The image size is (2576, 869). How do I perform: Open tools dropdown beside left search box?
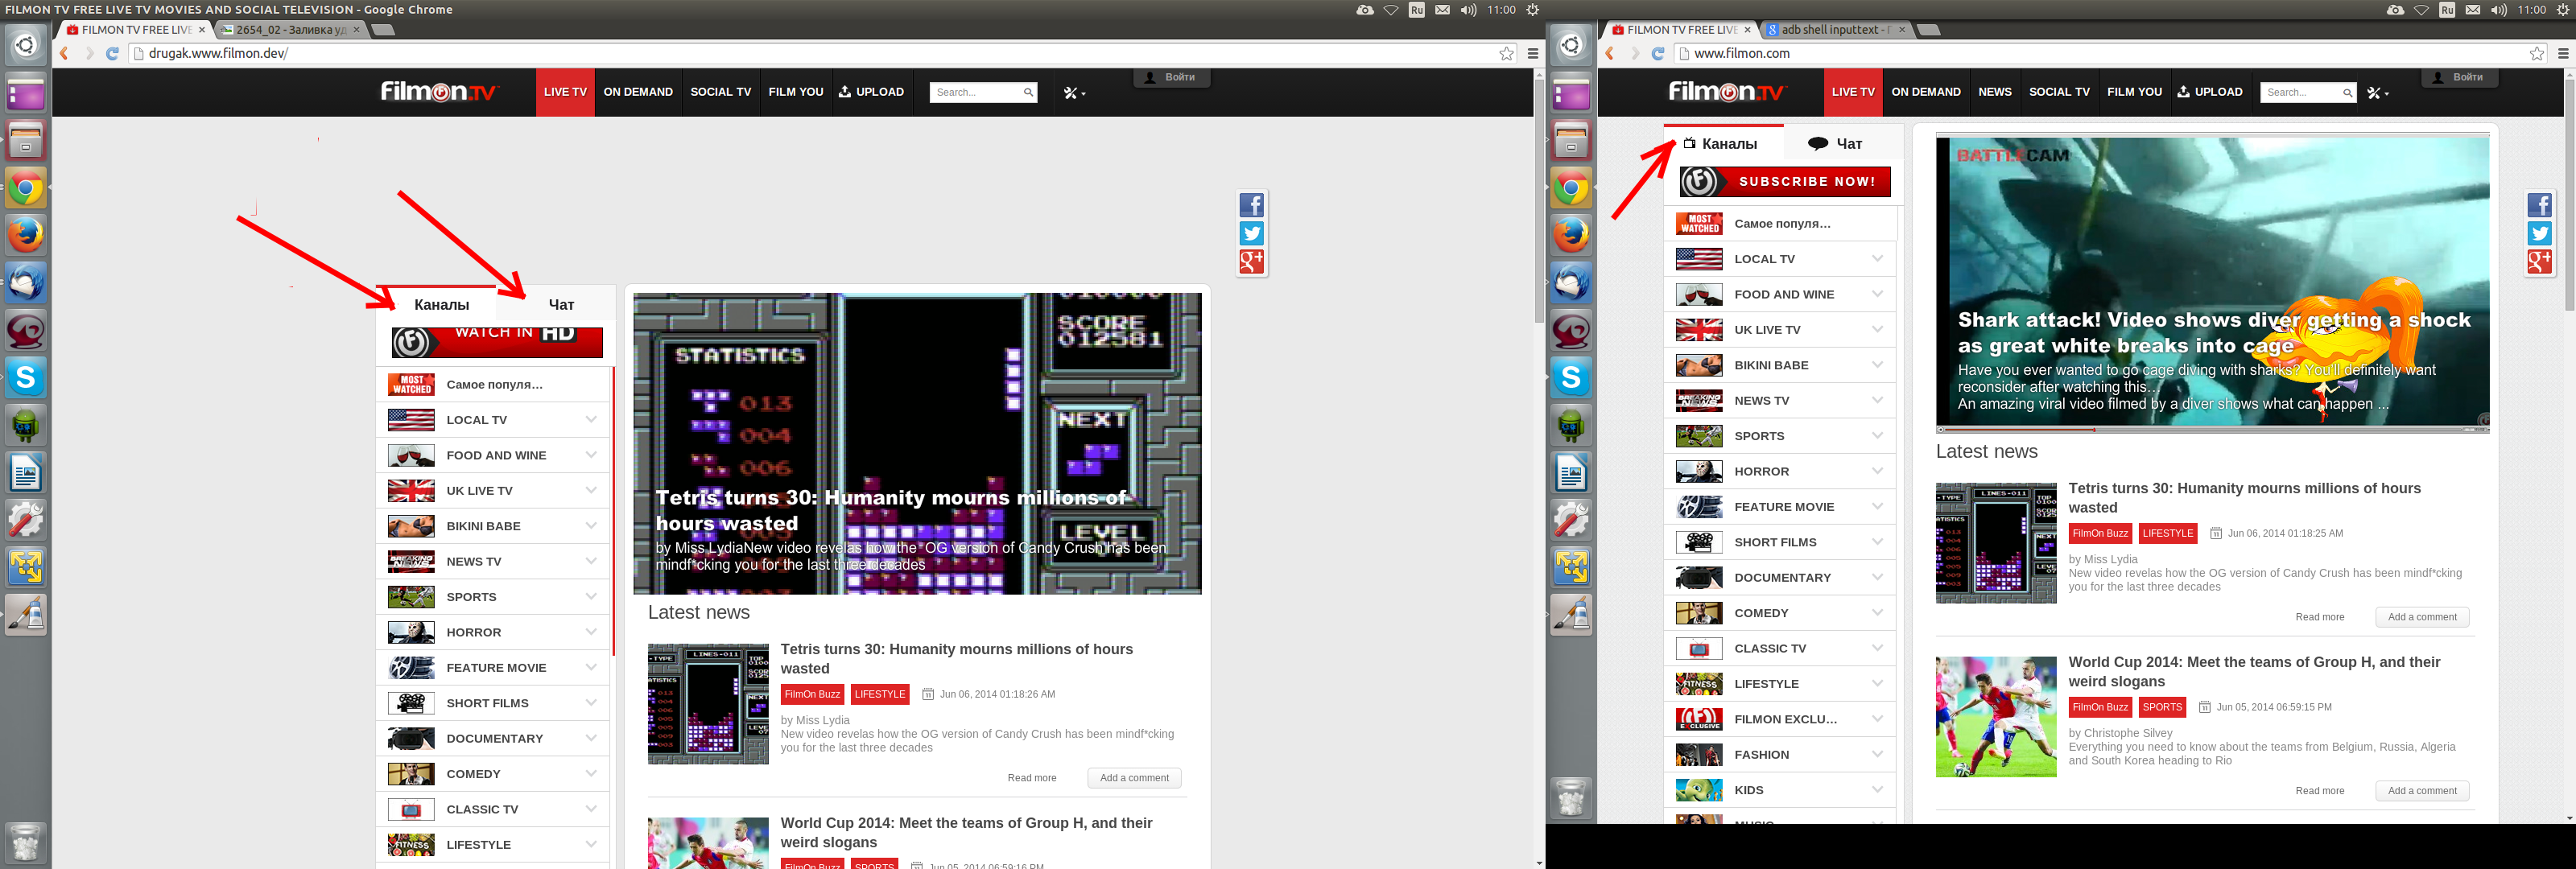(x=1074, y=93)
